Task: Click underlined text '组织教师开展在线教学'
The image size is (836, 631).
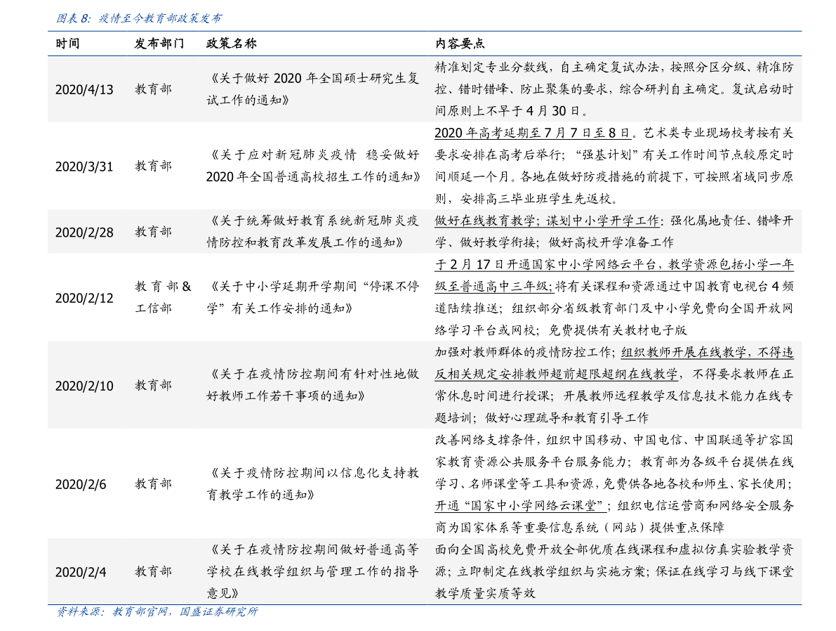Action: 684,352
